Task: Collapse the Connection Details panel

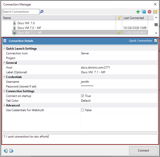Action: 5,41
